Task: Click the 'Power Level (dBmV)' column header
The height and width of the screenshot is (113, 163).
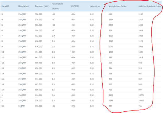Action: [57, 6]
